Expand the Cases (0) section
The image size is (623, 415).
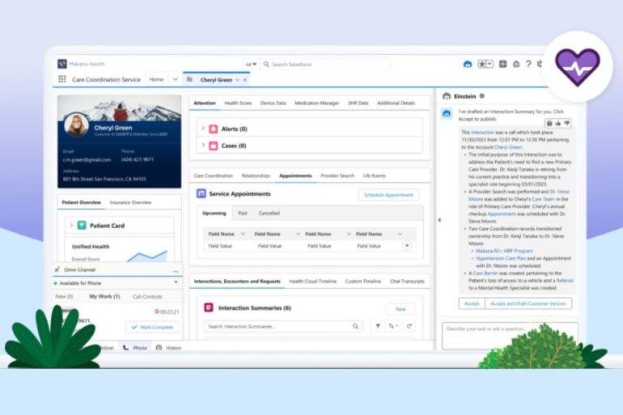202,146
